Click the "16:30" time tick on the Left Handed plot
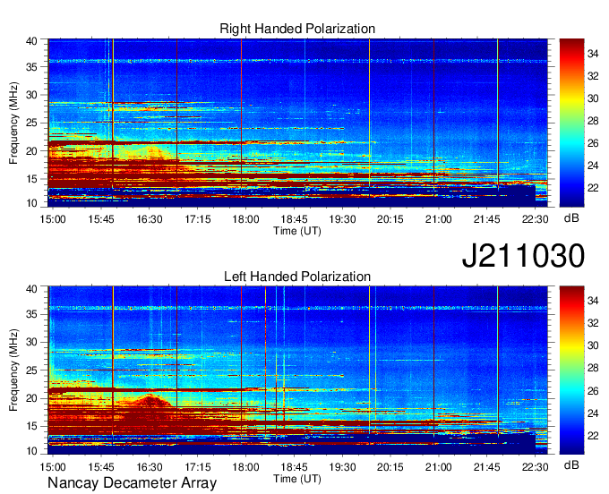Screen dimensions: 609x494 pyautogui.click(x=150, y=467)
